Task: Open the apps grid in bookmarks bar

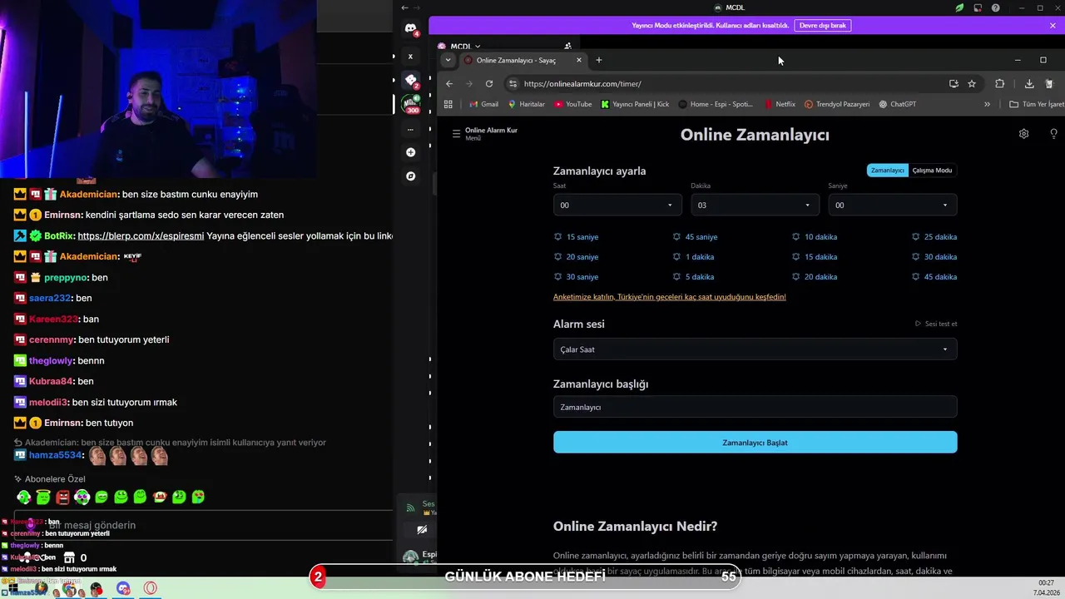Action: pyautogui.click(x=448, y=104)
